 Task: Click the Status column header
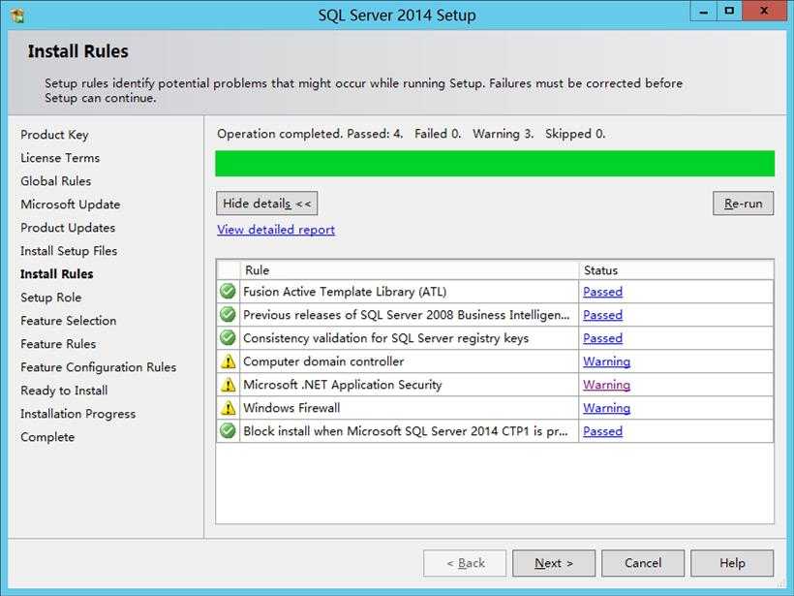[676, 270]
